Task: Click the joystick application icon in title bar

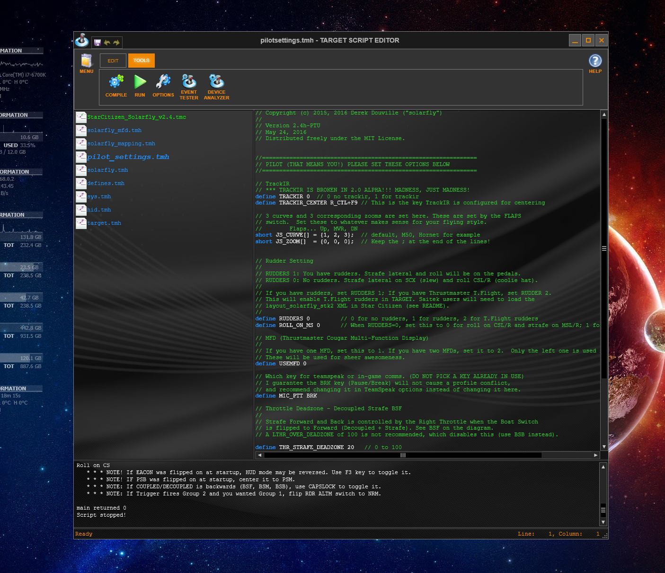Action: 82,40
